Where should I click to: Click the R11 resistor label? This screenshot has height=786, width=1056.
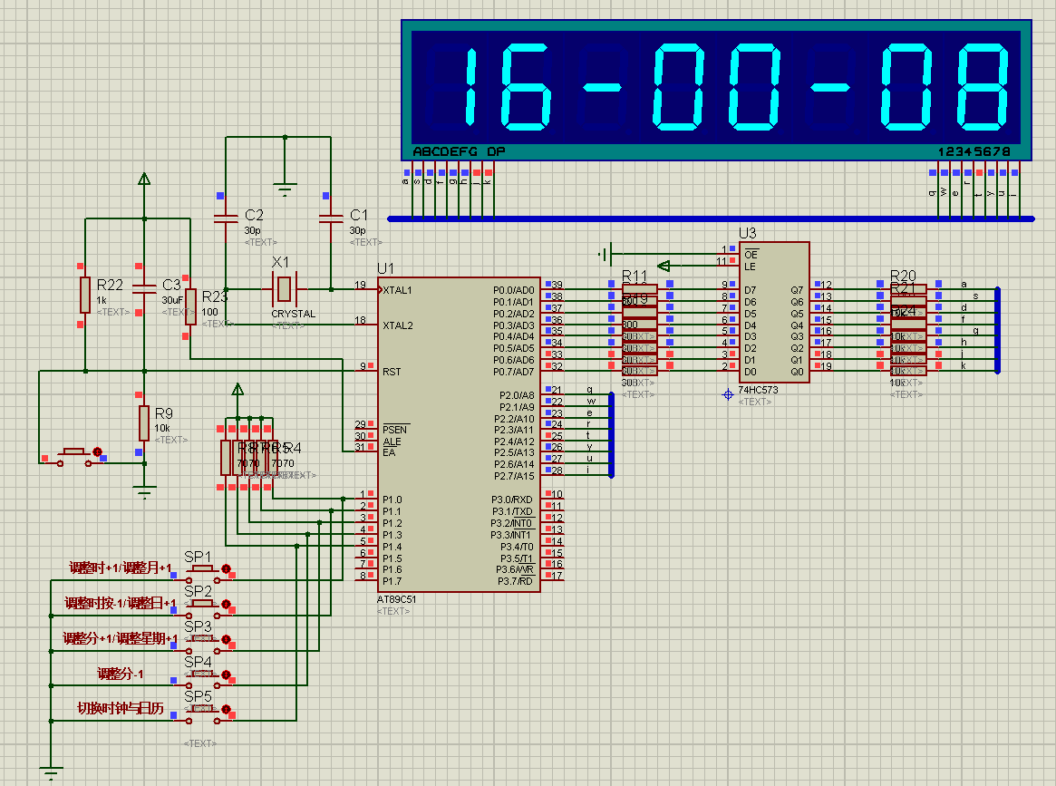pyautogui.click(x=635, y=277)
